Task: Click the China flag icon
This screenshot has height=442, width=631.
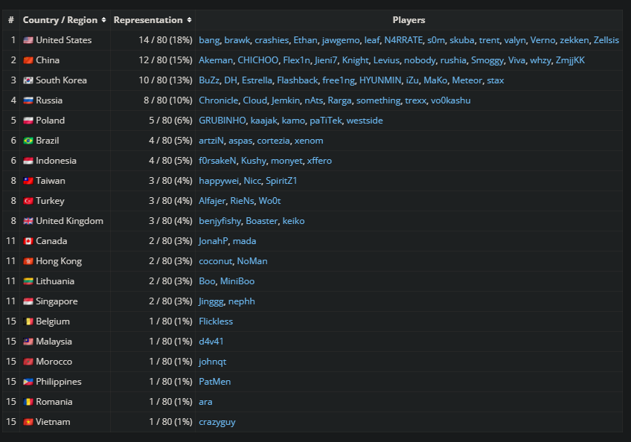Action: (28, 60)
